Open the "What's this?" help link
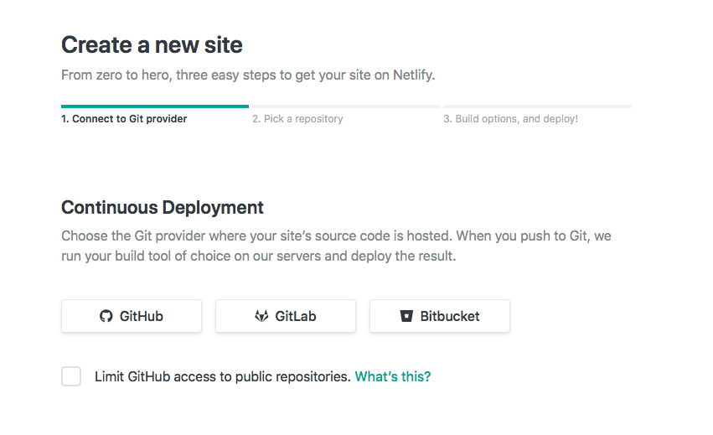Viewport: 713px width, 435px height. click(x=393, y=376)
